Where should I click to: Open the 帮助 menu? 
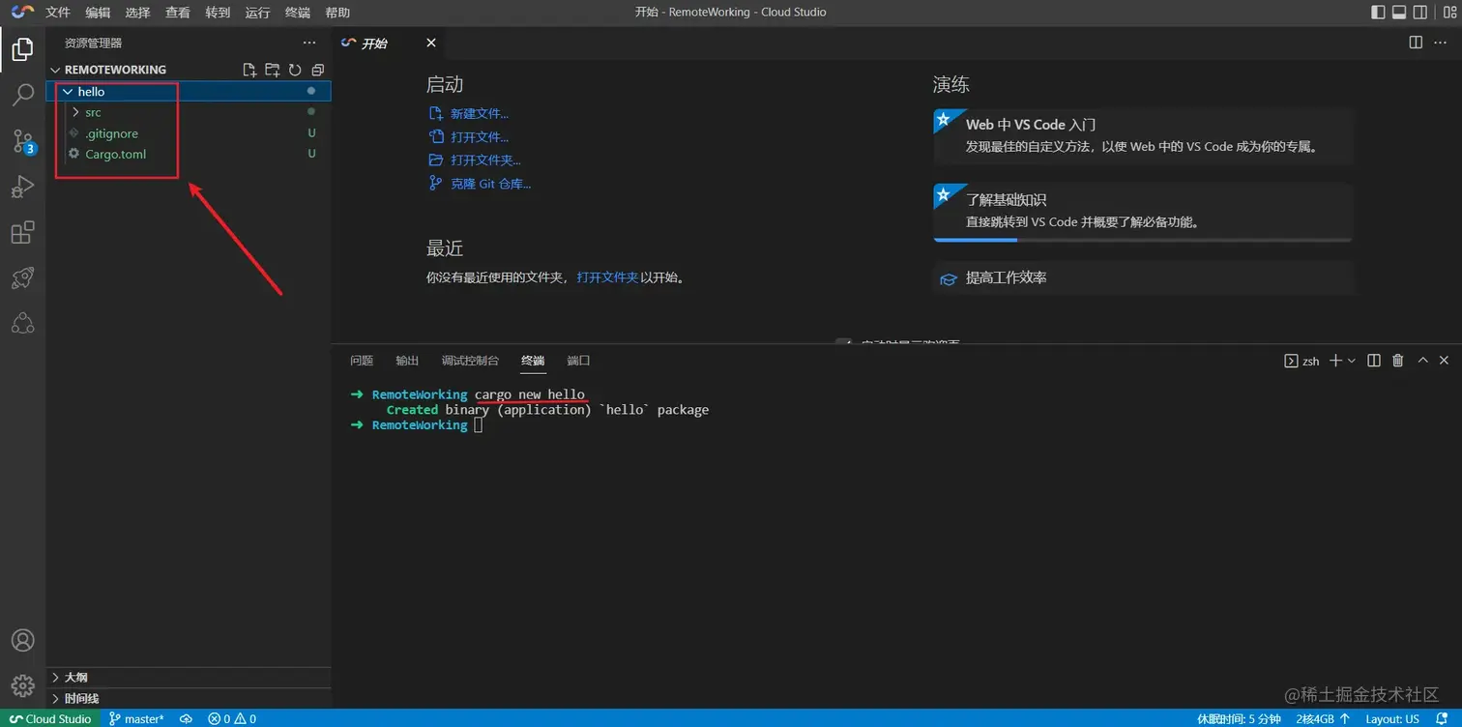pos(337,13)
